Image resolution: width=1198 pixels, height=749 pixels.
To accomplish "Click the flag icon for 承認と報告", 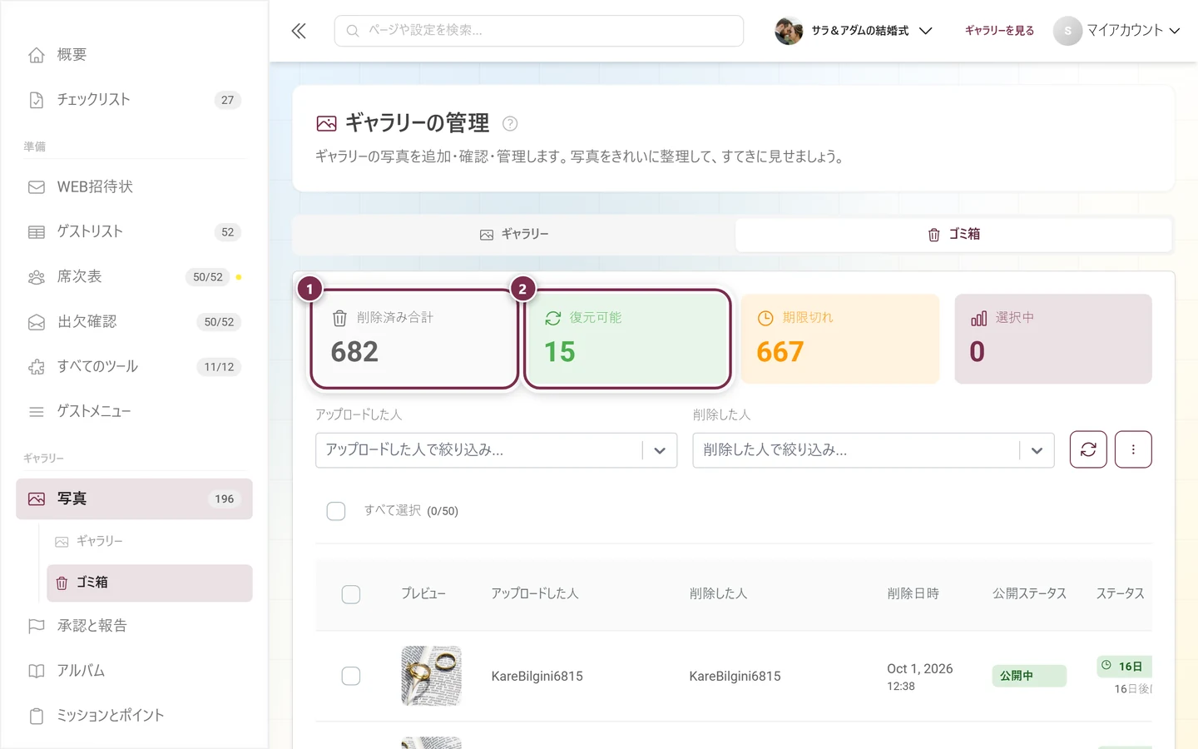I will tap(37, 626).
